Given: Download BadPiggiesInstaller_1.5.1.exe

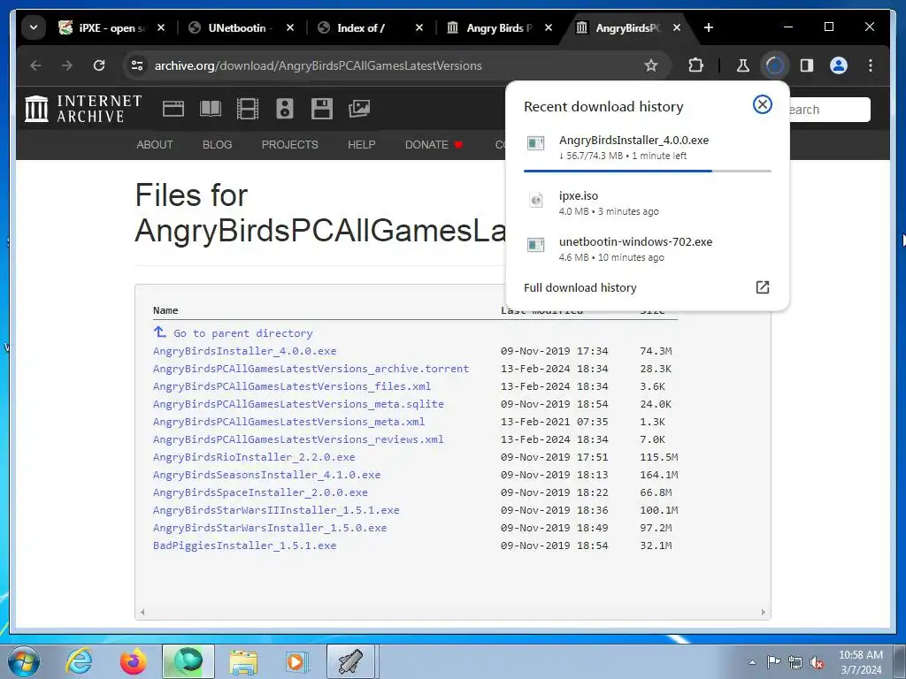Looking at the screenshot, I should pyautogui.click(x=244, y=545).
